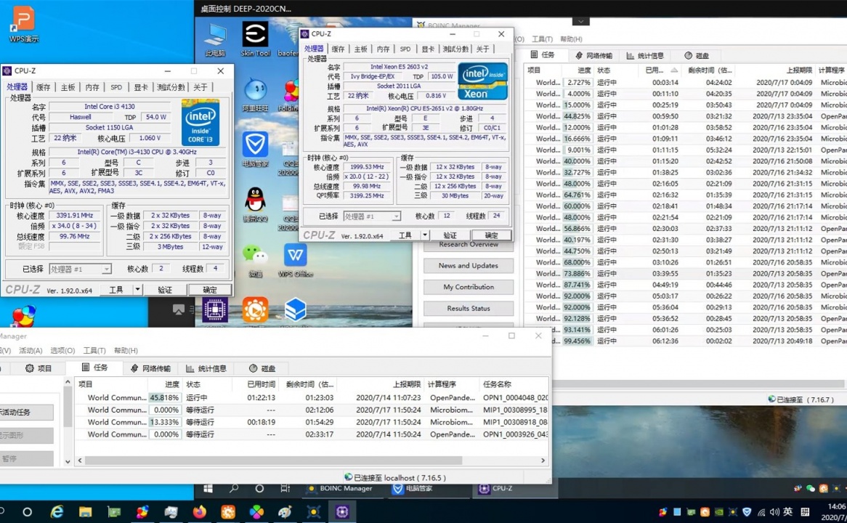This screenshot has width=847, height=523.
Task: Click 13.333% progress bar in lower BOINC
Action: tap(164, 422)
